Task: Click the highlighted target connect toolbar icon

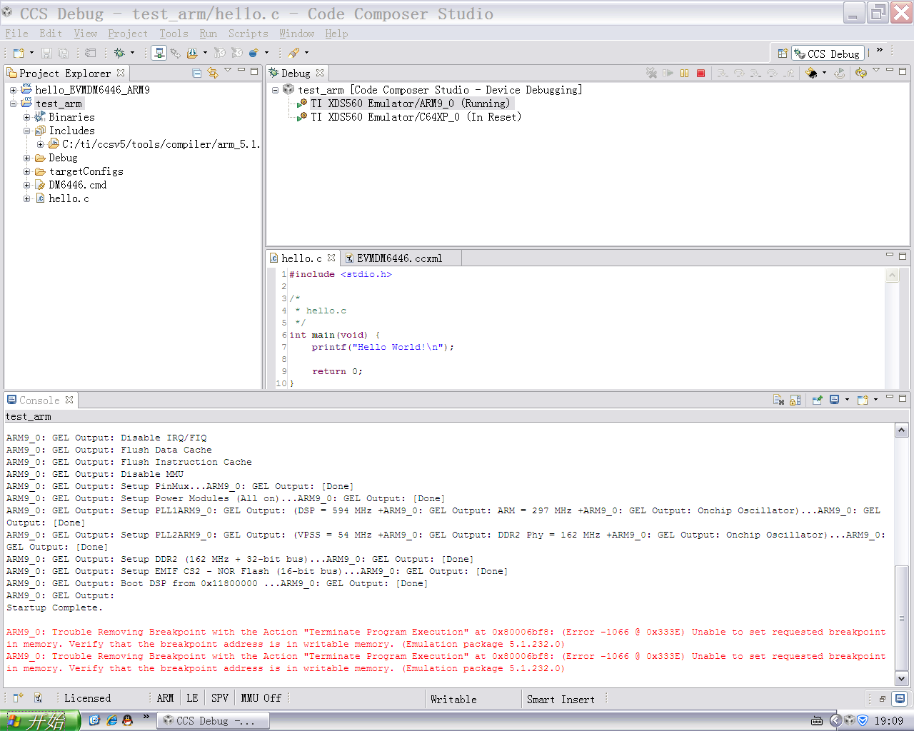Action: click(x=159, y=53)
